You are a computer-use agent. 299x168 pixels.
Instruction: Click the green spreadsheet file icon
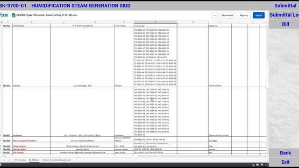tap(14, 15)
